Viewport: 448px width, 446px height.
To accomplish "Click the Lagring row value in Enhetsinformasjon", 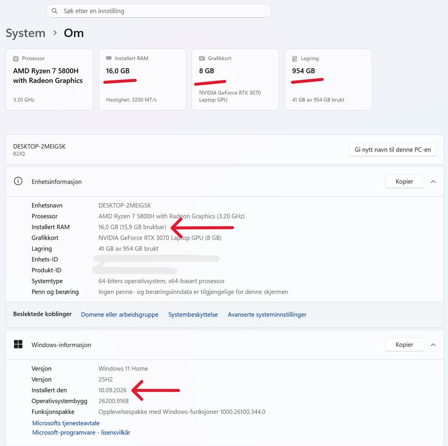I will coord(128,249).
